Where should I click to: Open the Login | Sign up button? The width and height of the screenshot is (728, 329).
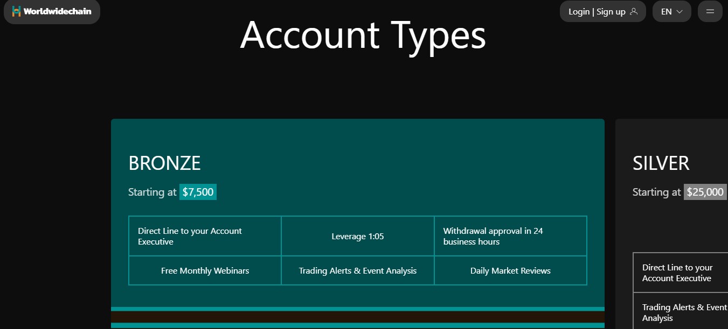tap(602, 11)
